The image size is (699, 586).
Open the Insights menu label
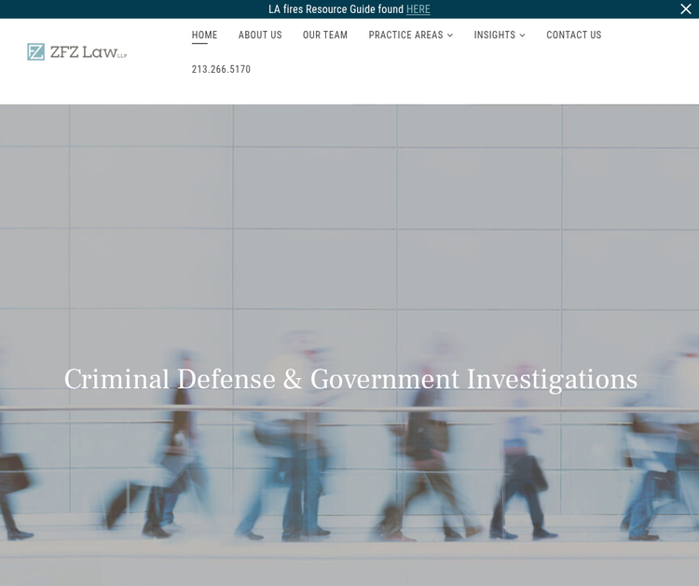pos(494,35)
